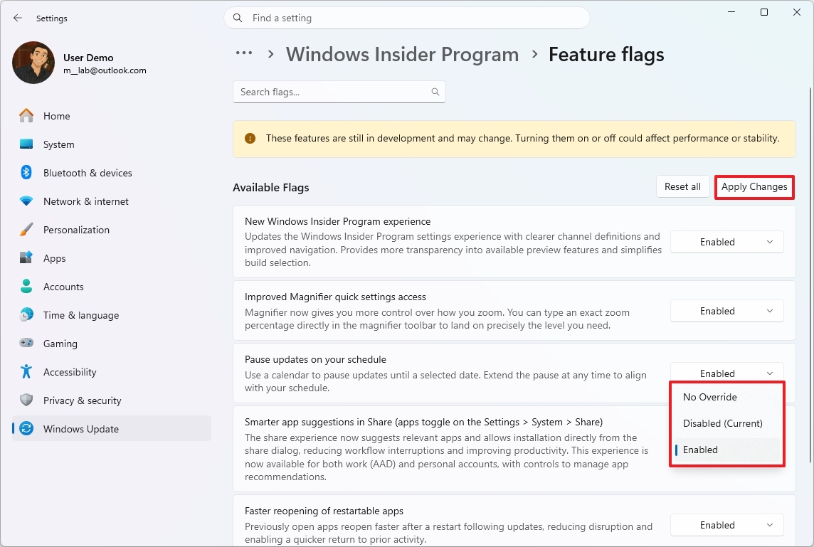Click the Time & language globe icon

[26, 314]
